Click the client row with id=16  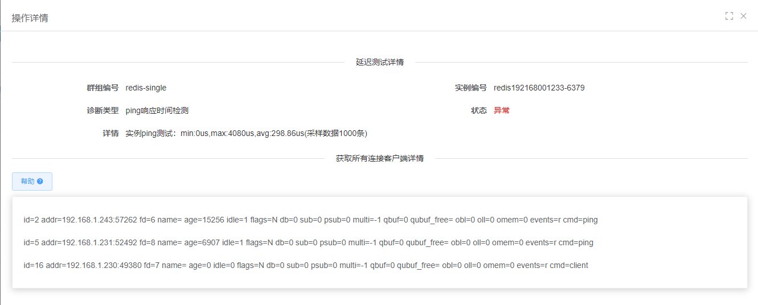[306, 265]
